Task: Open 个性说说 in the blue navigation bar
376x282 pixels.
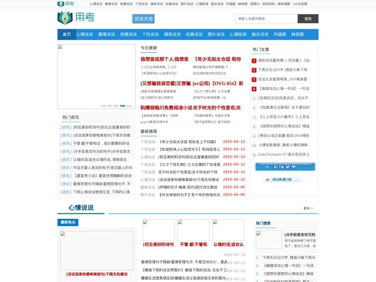Action: (x=150, y=34)
